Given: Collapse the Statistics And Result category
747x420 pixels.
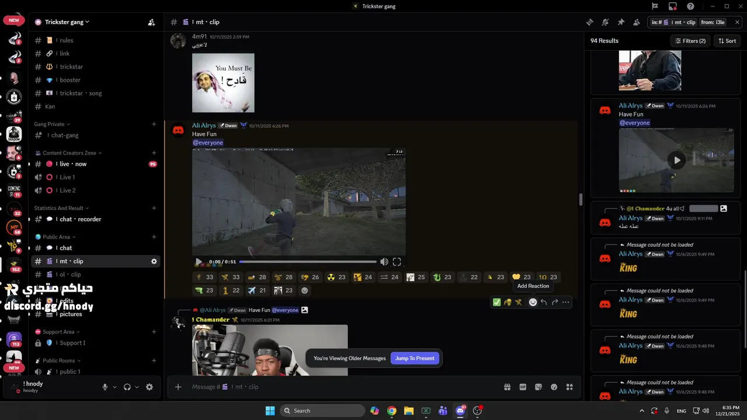Looking at the screenshot, I should click(61, 208).
